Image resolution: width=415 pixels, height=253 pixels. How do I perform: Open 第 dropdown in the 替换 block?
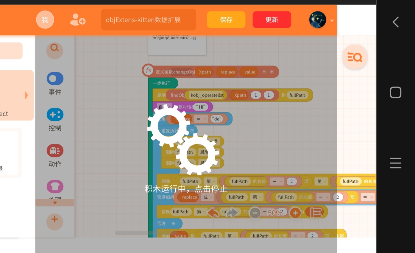pyautogui.click(x=201, y=212)
